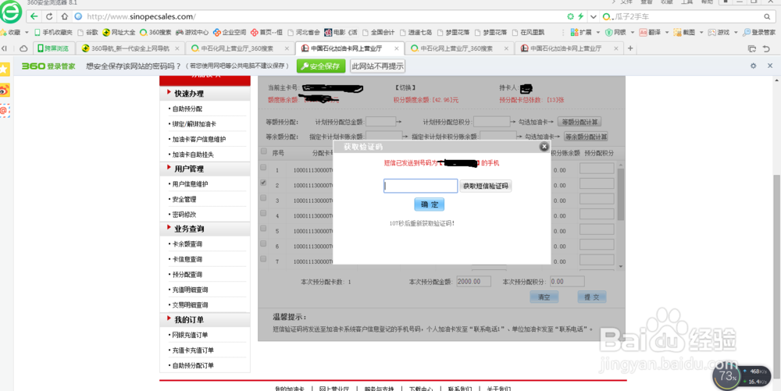781x391 pixels.
Task: Open 网址大全 bookmark
Action: click(119, 32)
